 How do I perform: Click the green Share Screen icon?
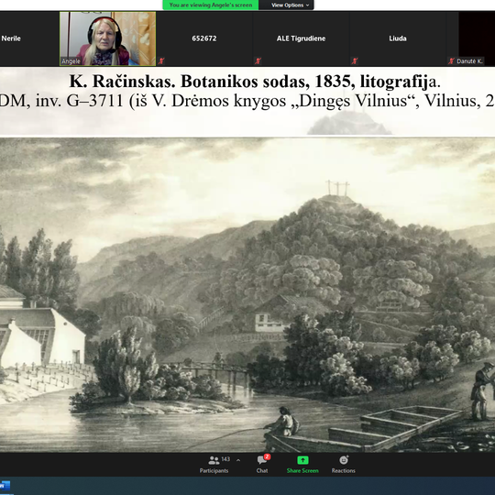(302, 460)
